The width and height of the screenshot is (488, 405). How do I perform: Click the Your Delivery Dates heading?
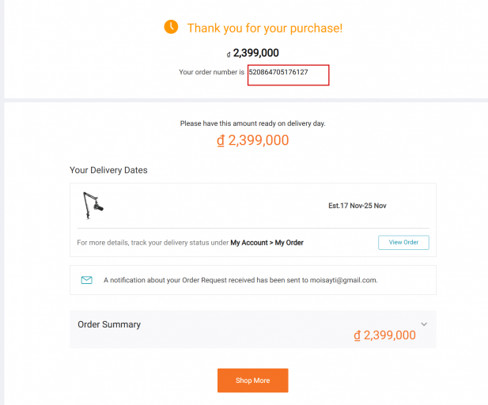(x=108, y=170)
